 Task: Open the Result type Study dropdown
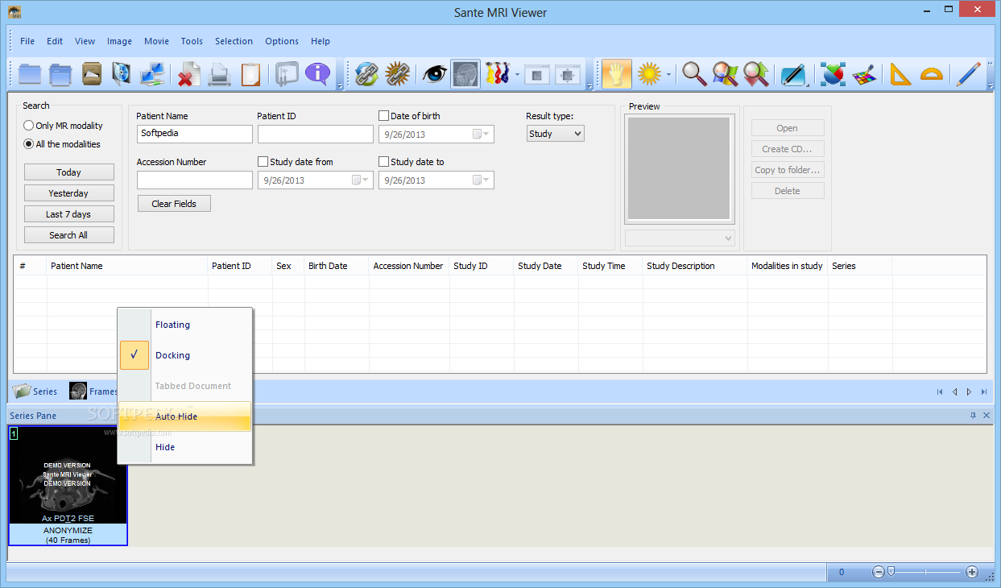click(x=556, y=134)
